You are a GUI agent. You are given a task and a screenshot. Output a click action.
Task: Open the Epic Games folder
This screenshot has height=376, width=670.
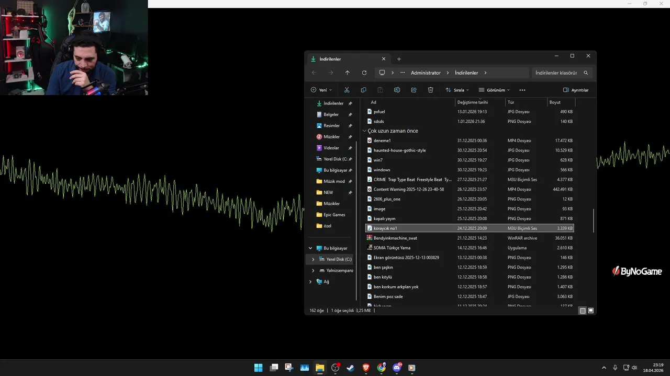coord(334,215)
